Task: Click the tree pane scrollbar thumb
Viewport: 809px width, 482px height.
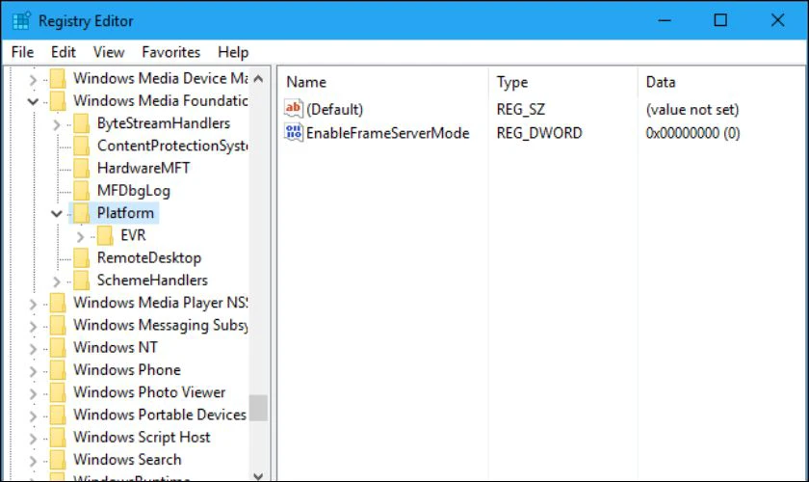Action: [x=258, y=408]
